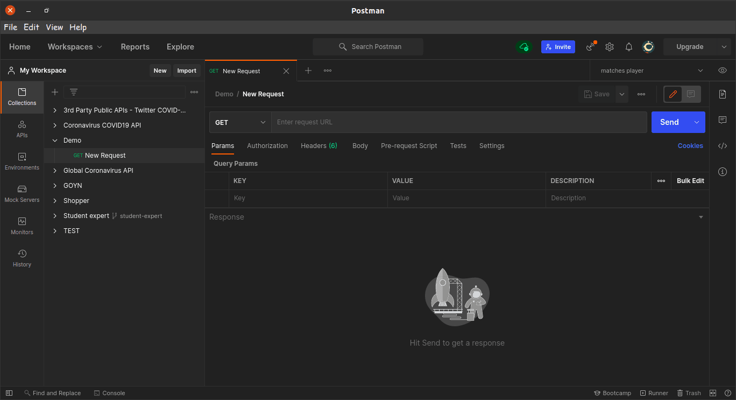Focus the request URL input field

point(459,122)
